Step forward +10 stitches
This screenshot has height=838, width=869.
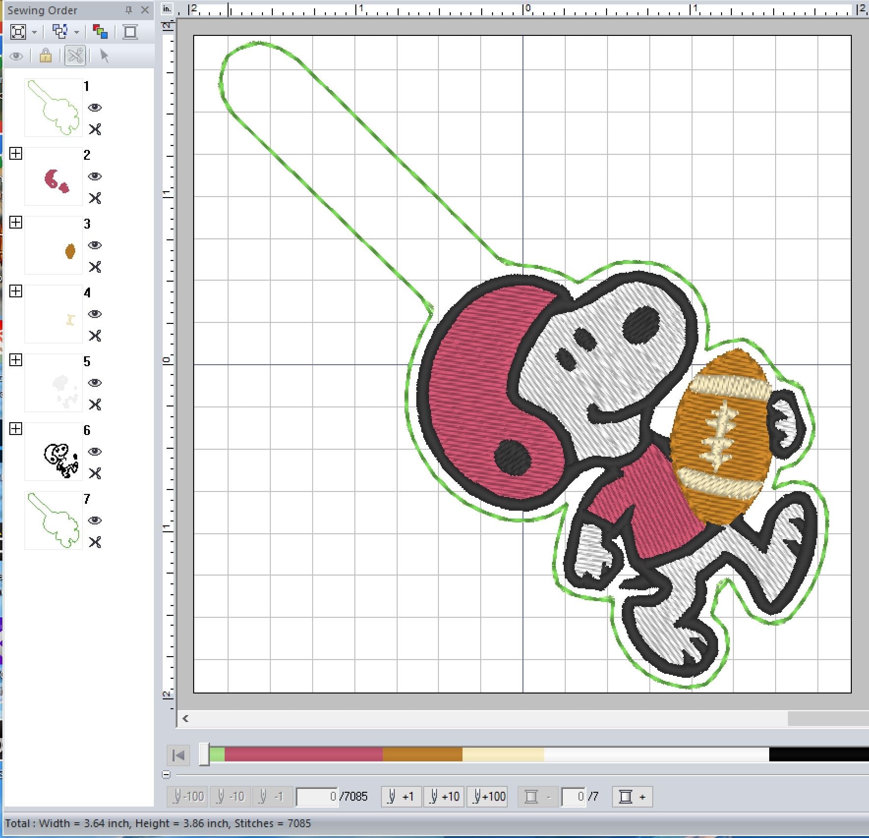pos(444,797)
